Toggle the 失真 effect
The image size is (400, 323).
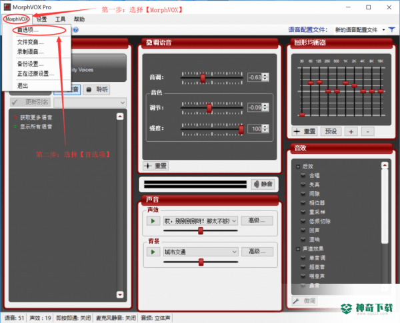point(303,184)
